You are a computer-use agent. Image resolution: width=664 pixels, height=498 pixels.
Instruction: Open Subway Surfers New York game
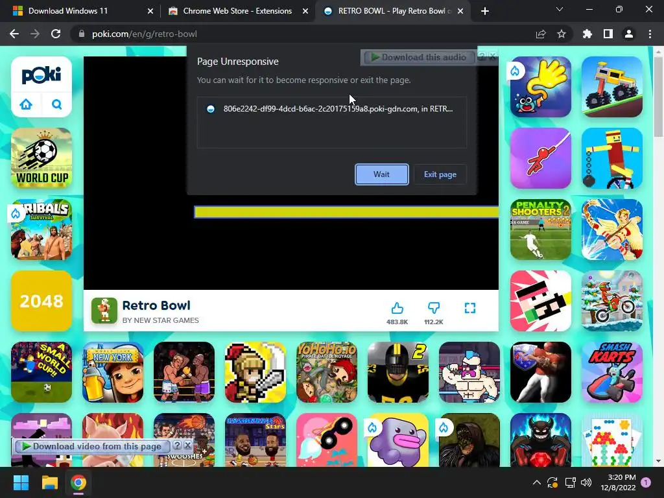113,372
